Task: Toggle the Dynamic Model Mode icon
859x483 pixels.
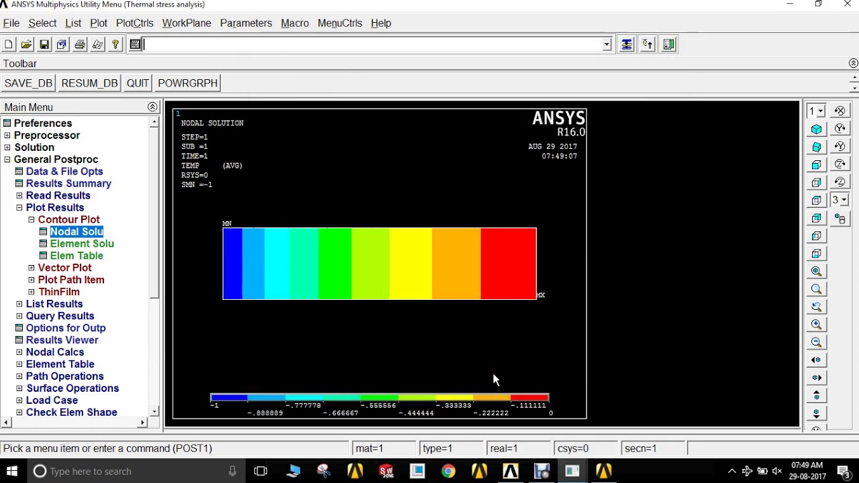Action: [x=840, y=218]
